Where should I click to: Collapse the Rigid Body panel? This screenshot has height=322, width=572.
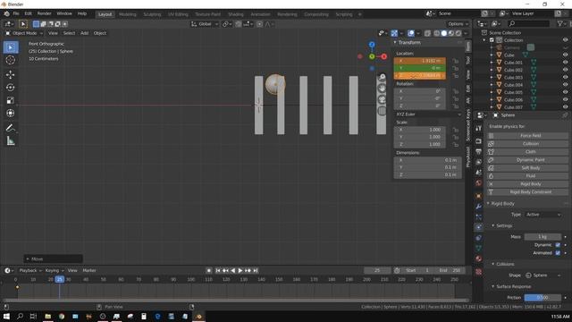pos(488,203)
